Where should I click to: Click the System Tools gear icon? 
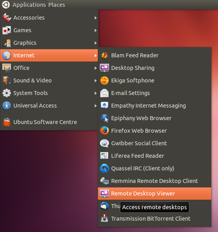[7, 93]
